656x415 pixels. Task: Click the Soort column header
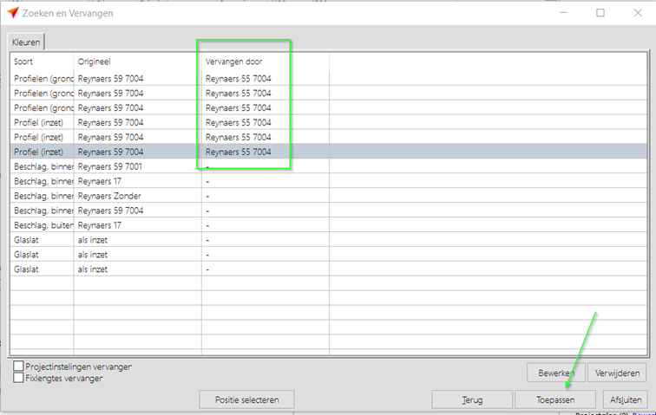coord(42,62)
